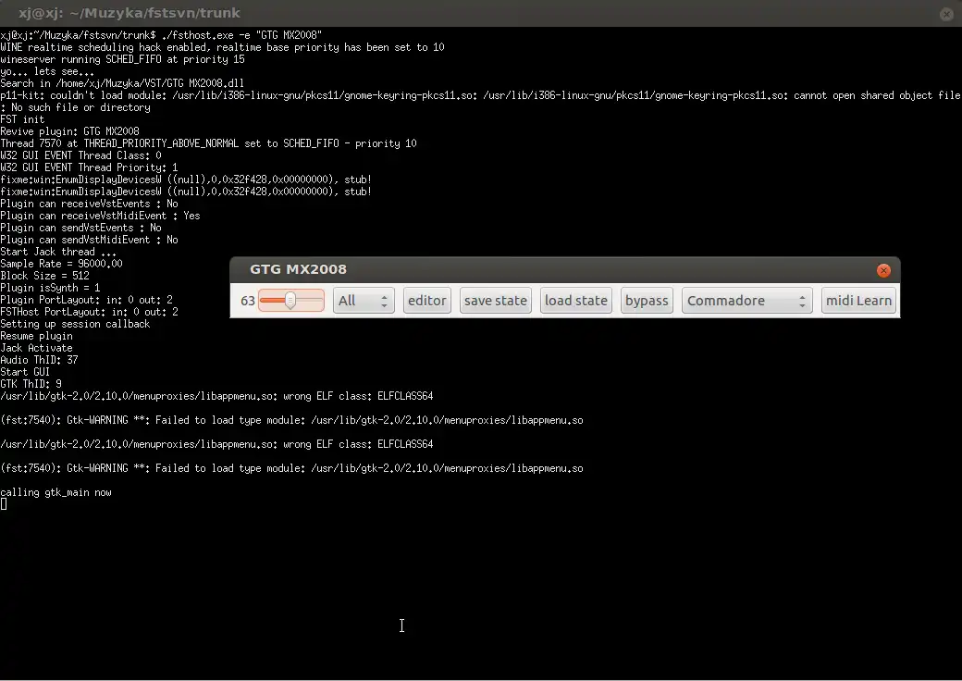Image resolution: width=962 pixels, height=681 pixels.
Task: Toggle the bypass button
Action: (x=647, y=301)
